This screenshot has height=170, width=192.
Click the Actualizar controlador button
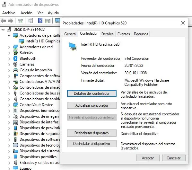92,105
